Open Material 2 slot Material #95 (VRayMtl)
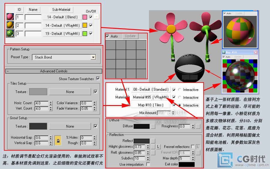 [151, 97]
